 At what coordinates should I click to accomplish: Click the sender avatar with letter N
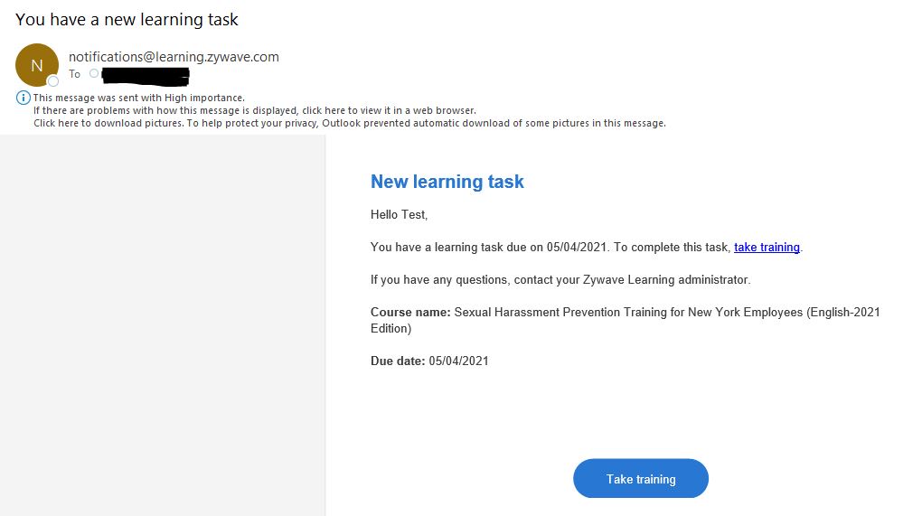click(x=36, y=65)
